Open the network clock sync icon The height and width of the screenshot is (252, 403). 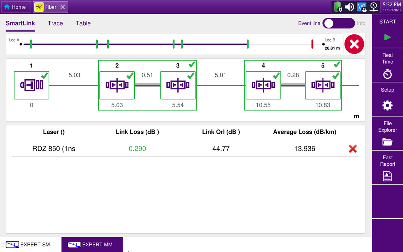coord(374,7)
